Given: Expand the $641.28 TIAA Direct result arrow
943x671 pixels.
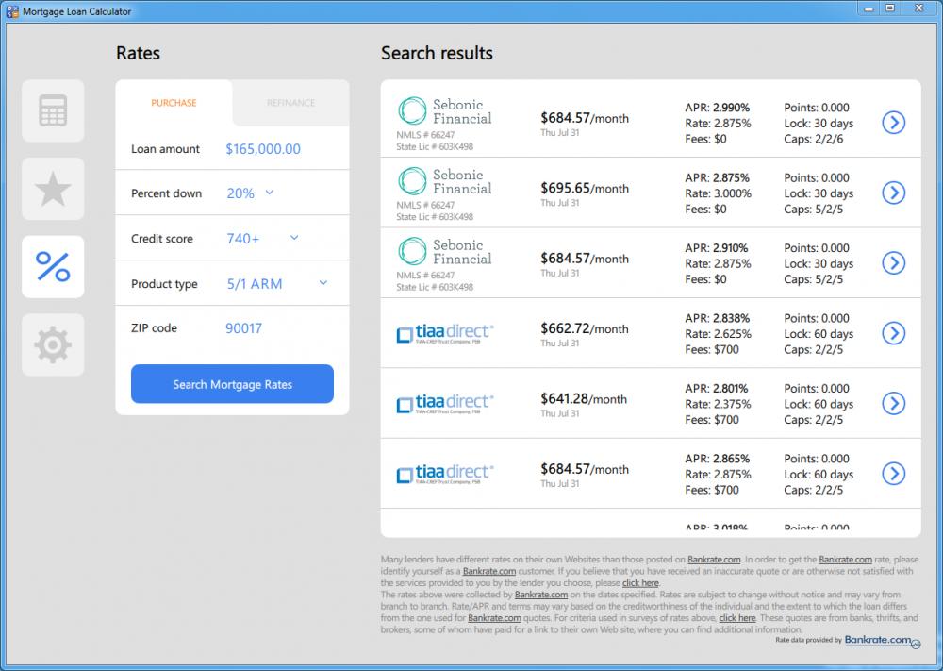Looking at the screenshot, I should pos(893,403).
